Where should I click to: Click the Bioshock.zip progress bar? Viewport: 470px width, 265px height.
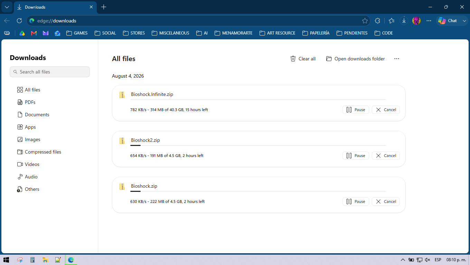pyautogui.click(x=258, y=191)
